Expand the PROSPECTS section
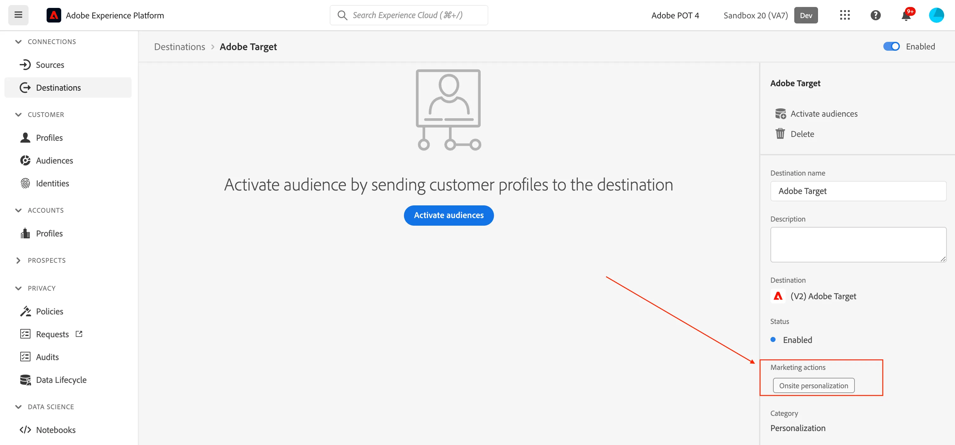The image size is (955, 445). tap(18, 261)
